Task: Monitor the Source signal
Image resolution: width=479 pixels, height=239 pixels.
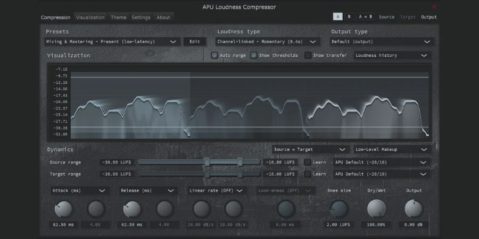Action: (x=386, y=17)
